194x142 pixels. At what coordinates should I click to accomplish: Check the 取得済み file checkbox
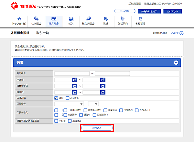coord(70,121)
